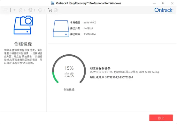The height and width of the screenshot is (124, 177).
Task: Select the image file path ending in .img
Action: (124, 72)
